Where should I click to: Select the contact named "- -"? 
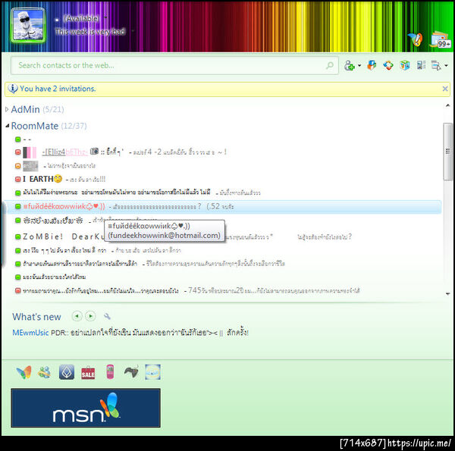pos(27,139)
